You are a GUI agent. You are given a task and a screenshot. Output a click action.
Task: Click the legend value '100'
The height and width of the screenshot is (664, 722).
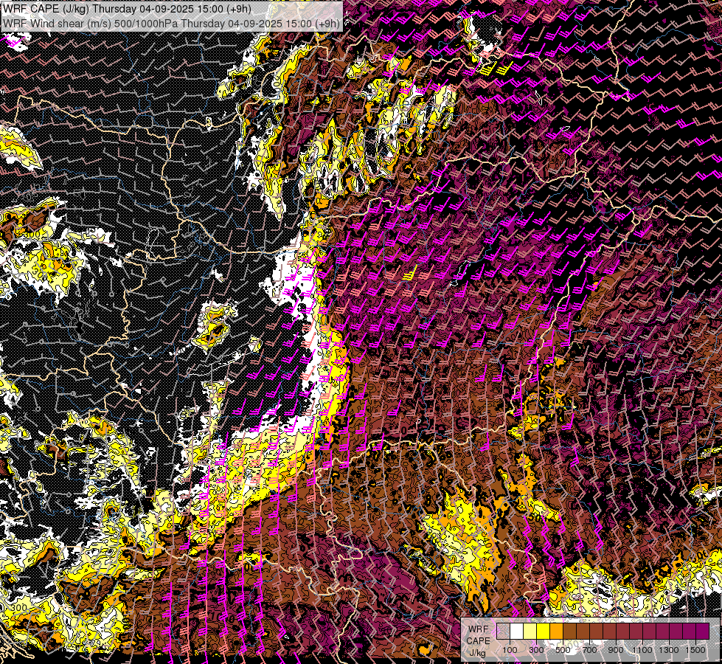click(x=510, y=650)
